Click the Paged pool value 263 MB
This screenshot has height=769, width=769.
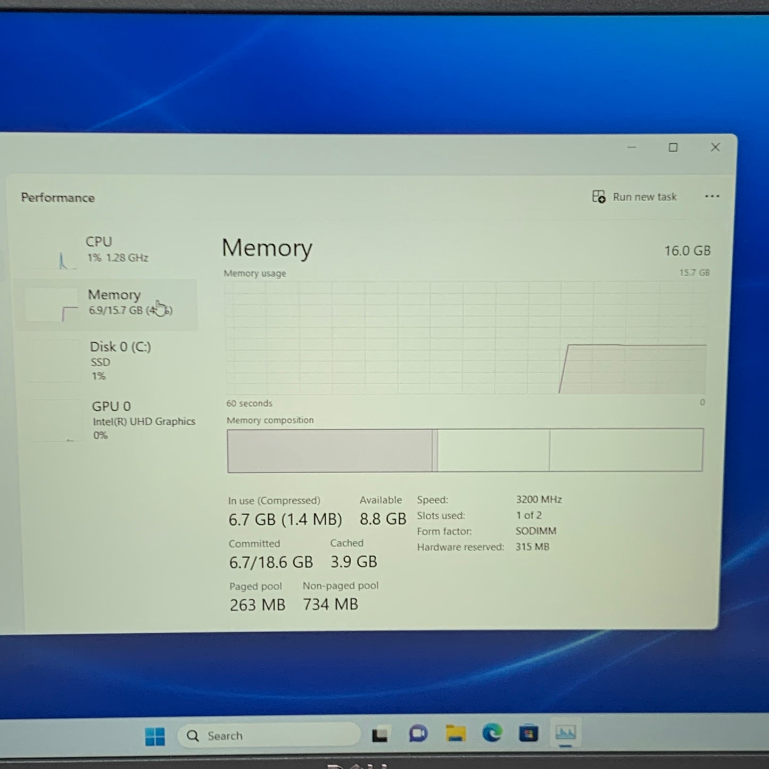click(258, 605)
